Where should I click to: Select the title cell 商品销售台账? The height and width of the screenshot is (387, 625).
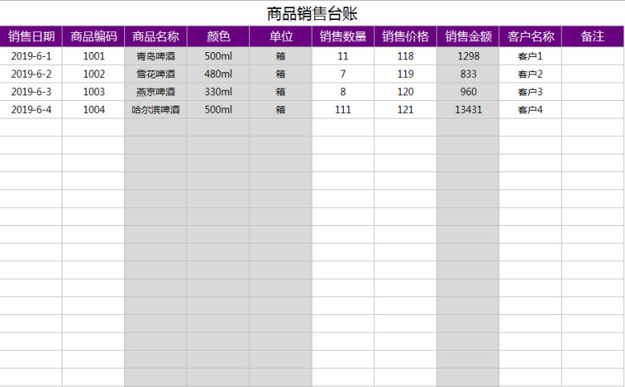coord(312,13)
